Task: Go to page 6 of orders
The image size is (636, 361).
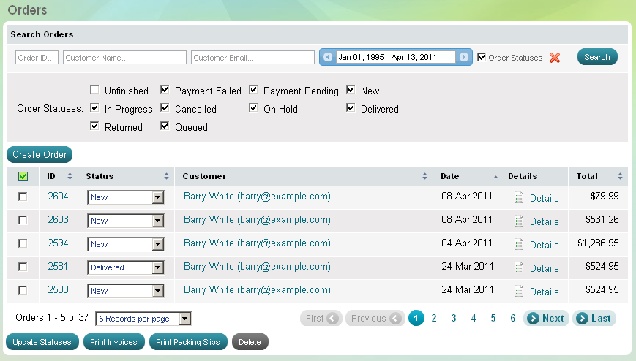Action: point(513,318)
